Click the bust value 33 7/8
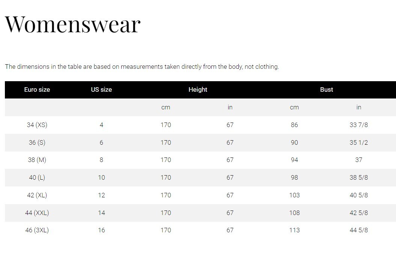The height and width of the screenshot is (262, 396). tap(358, 125)
